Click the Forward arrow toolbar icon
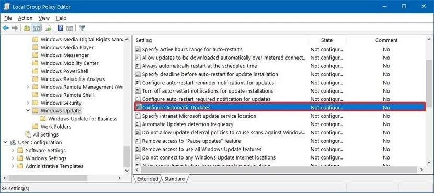 click(x=15, y=28)
